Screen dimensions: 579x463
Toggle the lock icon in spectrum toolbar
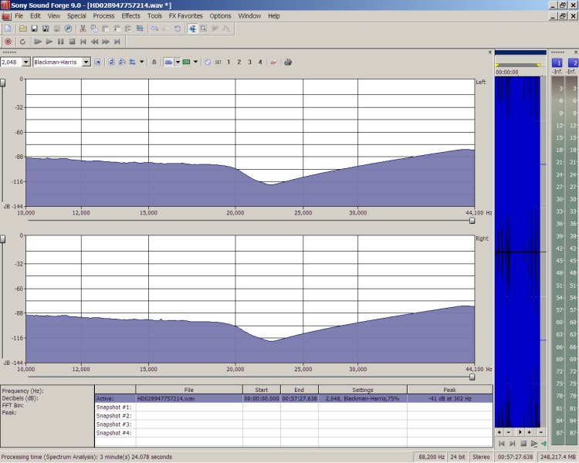coord(154,62)
